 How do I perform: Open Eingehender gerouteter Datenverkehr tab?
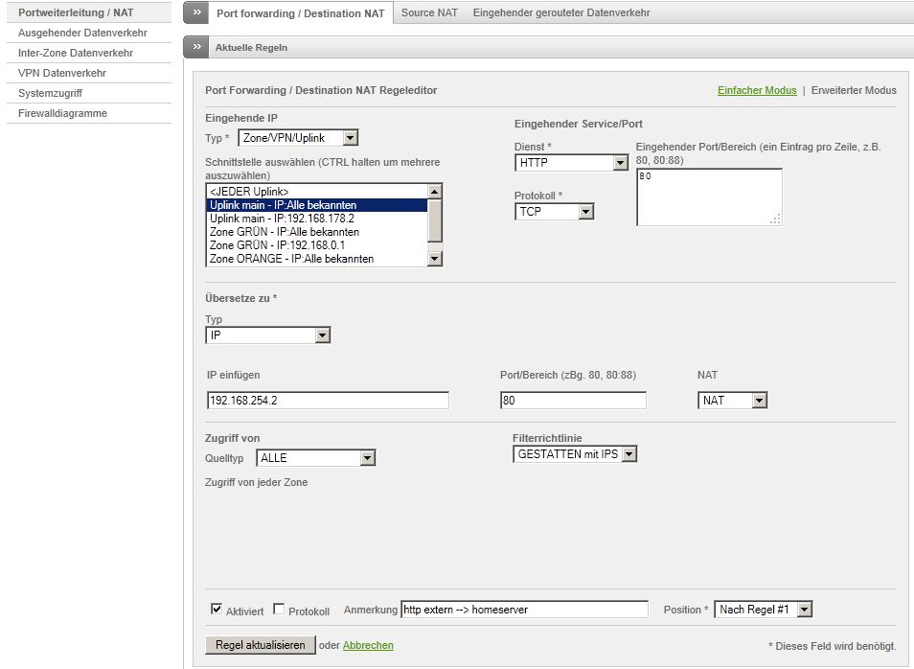click(561, 13)
